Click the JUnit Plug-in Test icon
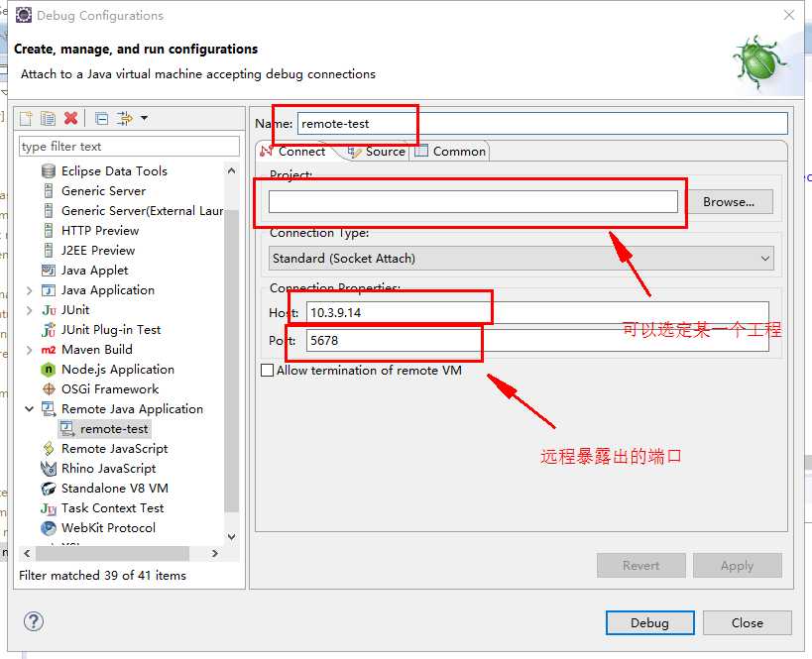Image resolution: width=812 pixels, height=659 pixels. tap(49, 330)
